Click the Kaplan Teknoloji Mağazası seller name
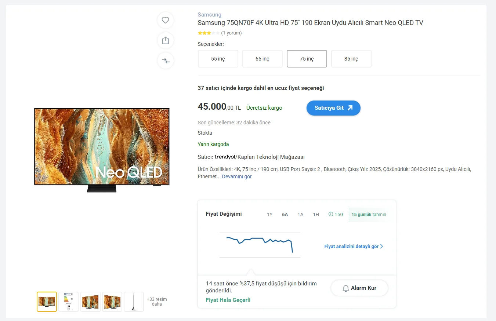 (x=271, y=157)
